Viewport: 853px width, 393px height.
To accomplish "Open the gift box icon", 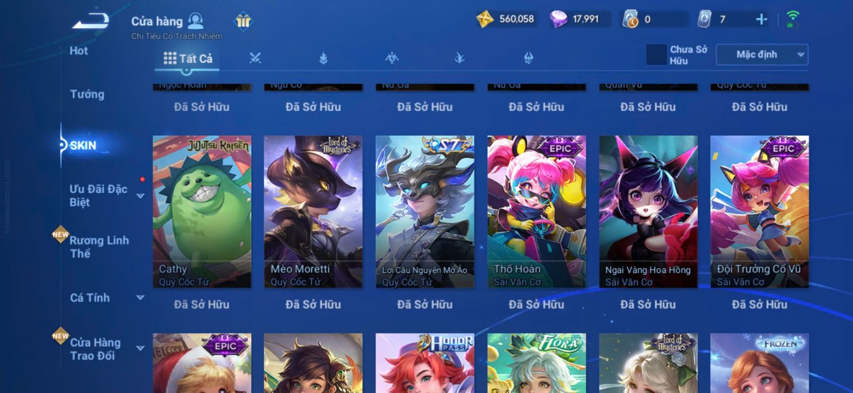I will 243,21.
